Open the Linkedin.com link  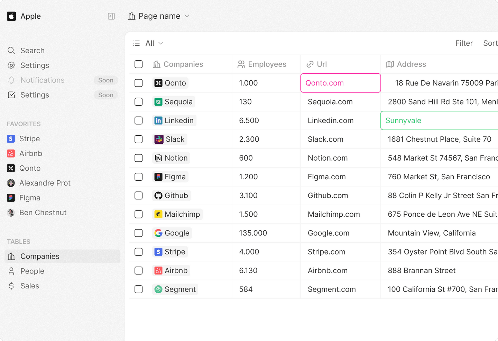(331, 120)
